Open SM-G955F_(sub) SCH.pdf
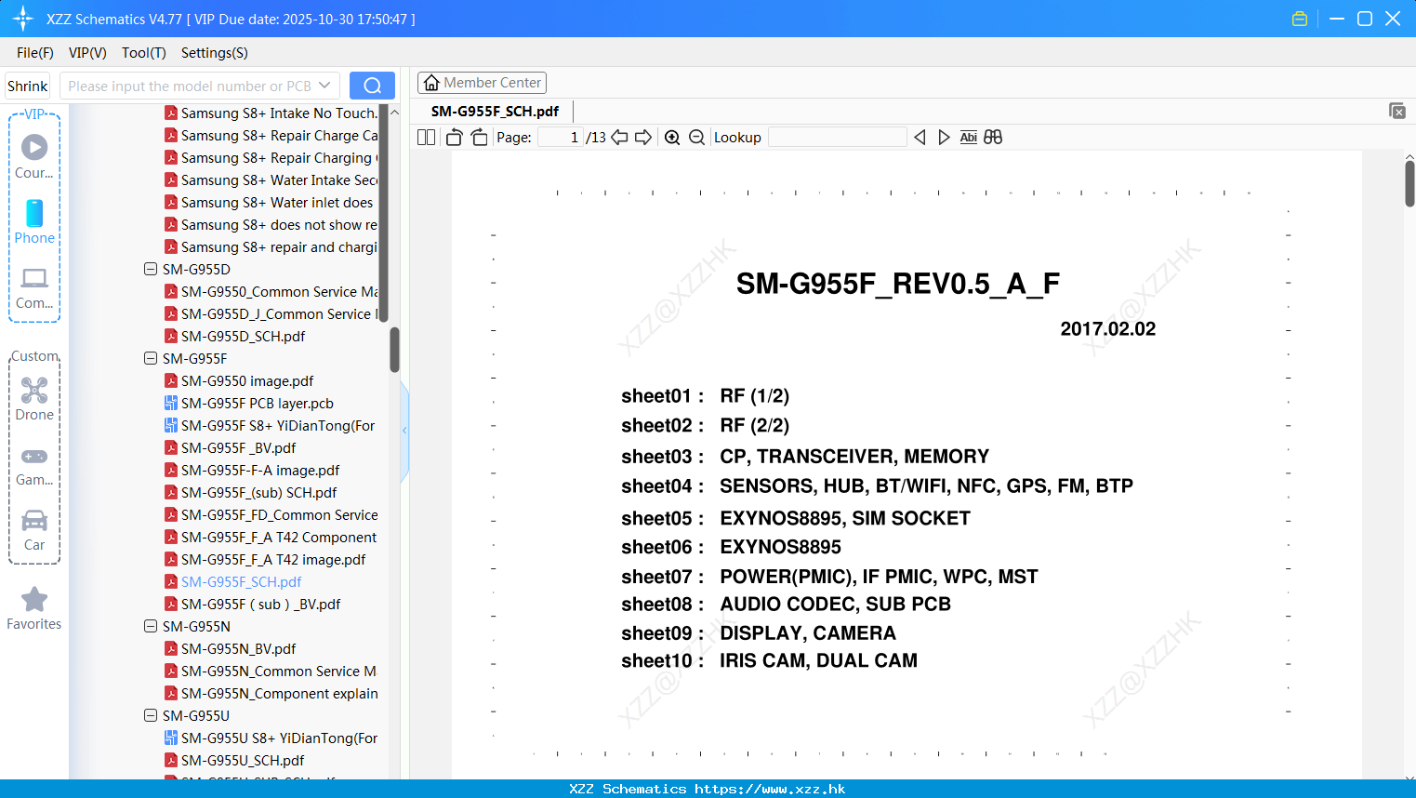Image resolution: width=1416 pixels, height=798 pixels. coord(259,492)
